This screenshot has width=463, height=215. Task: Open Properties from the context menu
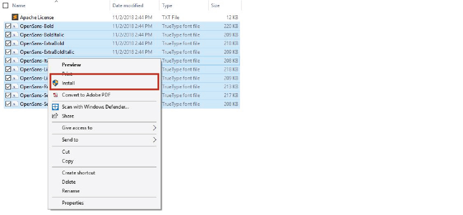[x=73, y=203]
